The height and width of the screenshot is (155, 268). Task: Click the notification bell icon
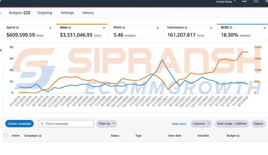pos(244,1)
